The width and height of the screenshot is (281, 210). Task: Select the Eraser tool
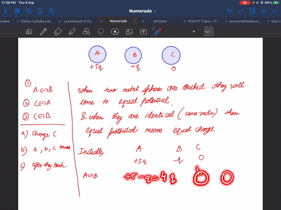pos(58,32)
